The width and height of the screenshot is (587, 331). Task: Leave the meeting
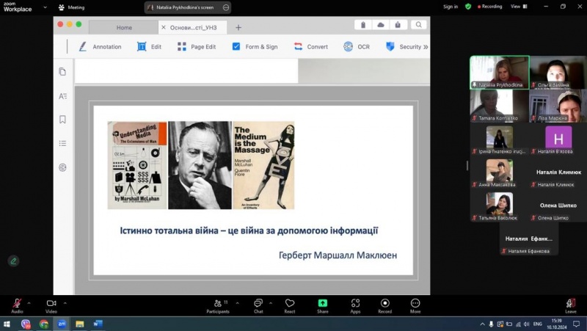pos(570,304)
